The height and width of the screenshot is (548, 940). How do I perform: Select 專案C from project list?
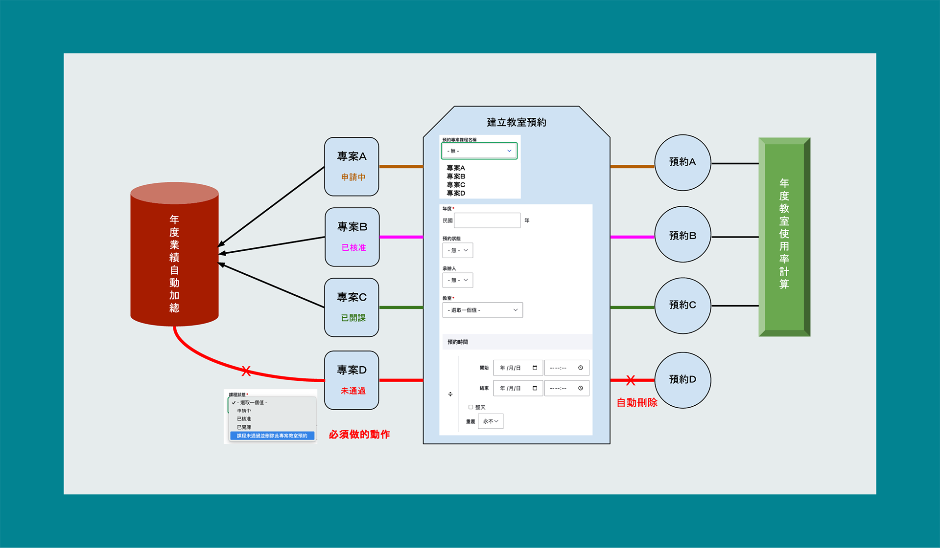click(x=456, y=185)
